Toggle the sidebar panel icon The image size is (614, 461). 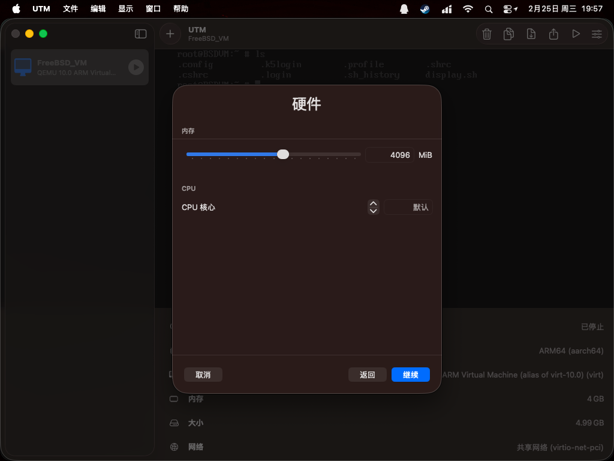pos(140,34)
